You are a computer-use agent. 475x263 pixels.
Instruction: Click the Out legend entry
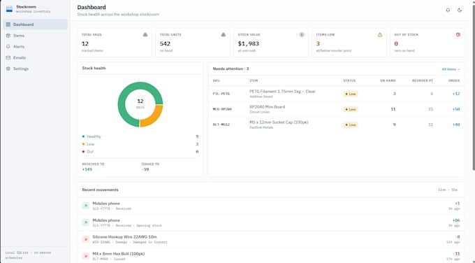pyautogui.click(x=140, y=152)
